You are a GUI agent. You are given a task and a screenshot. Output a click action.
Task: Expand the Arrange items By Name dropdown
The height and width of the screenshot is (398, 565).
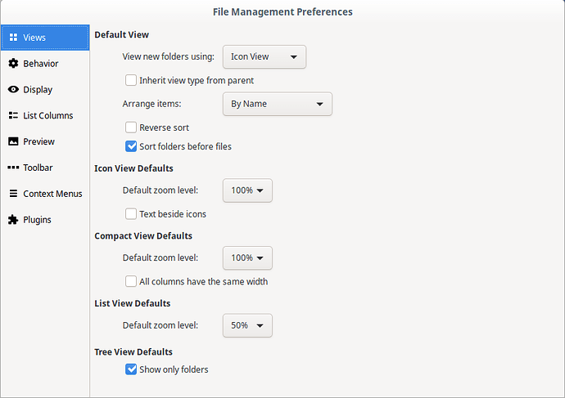pos(278,104)
